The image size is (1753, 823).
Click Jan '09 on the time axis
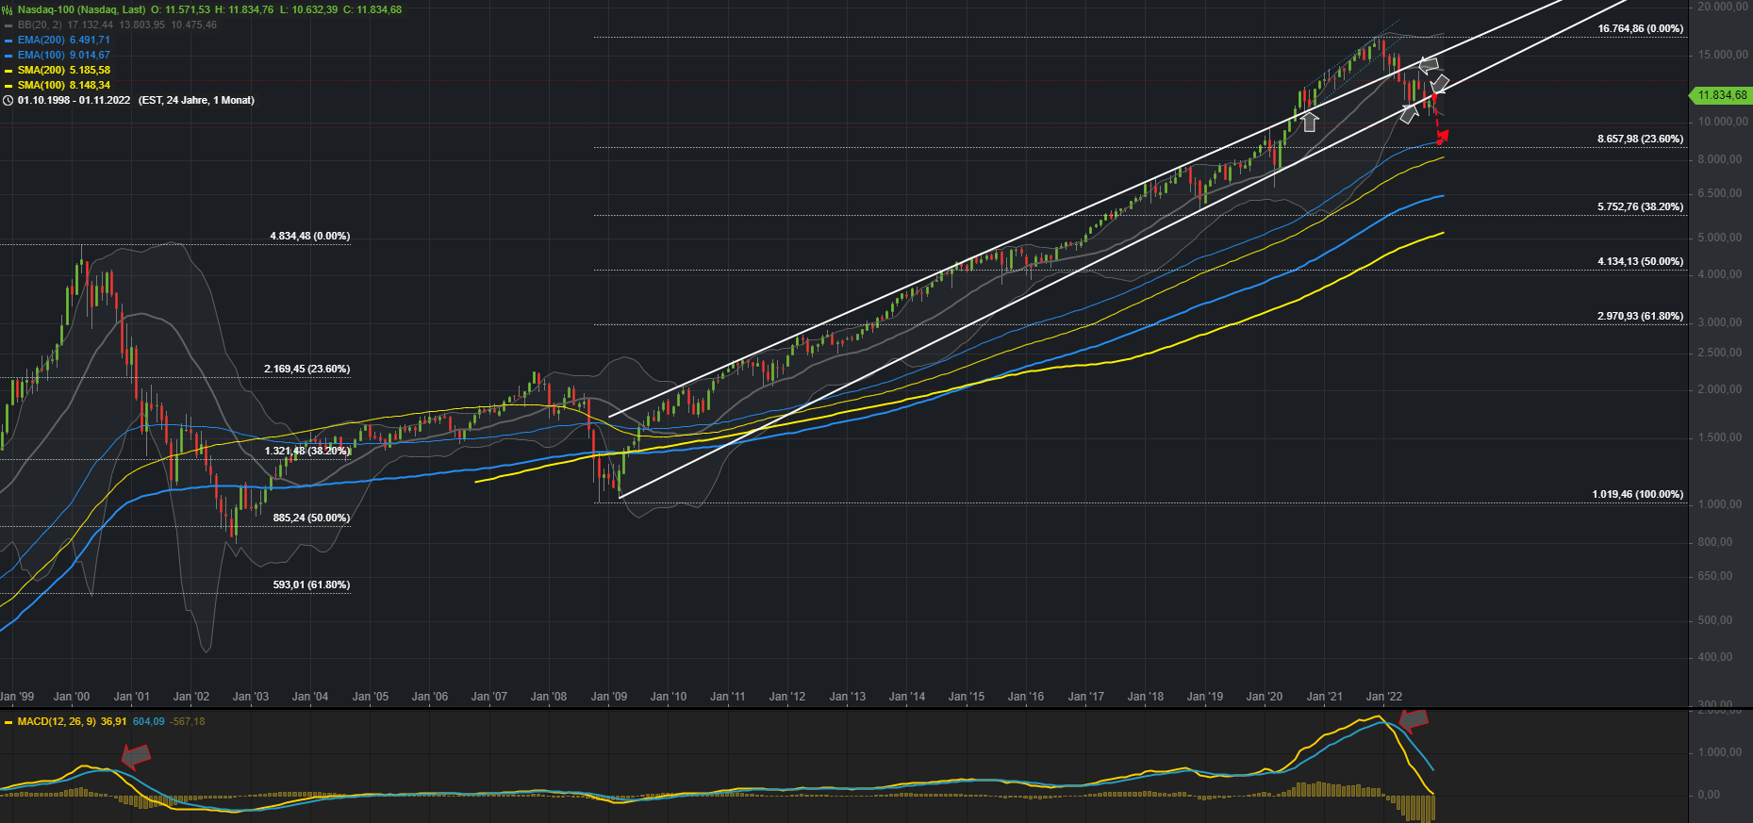tap(608, 697)
